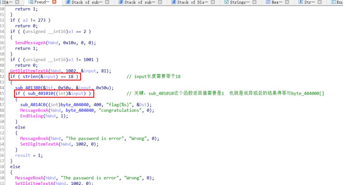Select the Pseud tab
This screenshot has width=343, height=185.
coord(42,2)
